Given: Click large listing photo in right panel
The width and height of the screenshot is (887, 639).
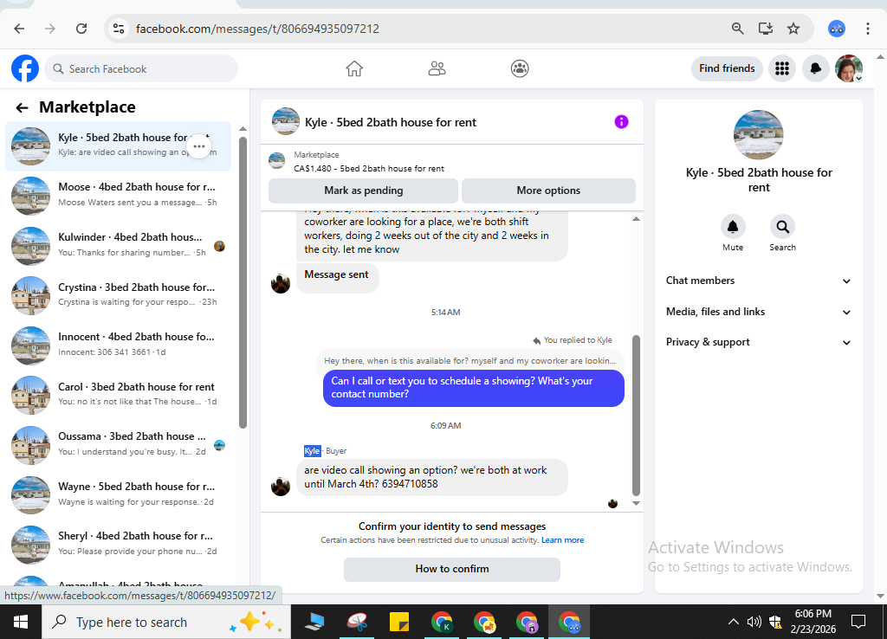Looking at the screenshot, I should click(758, 134).
